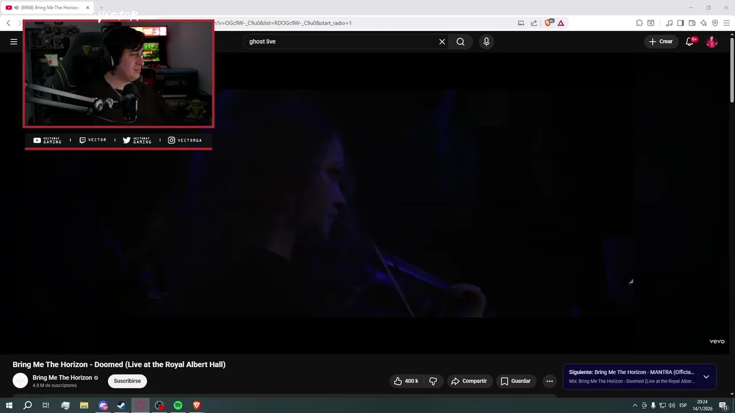Toggle the browser sidebar panel
Image resolution: width=735 pixels, height=413 pixels.
point(680,23)
